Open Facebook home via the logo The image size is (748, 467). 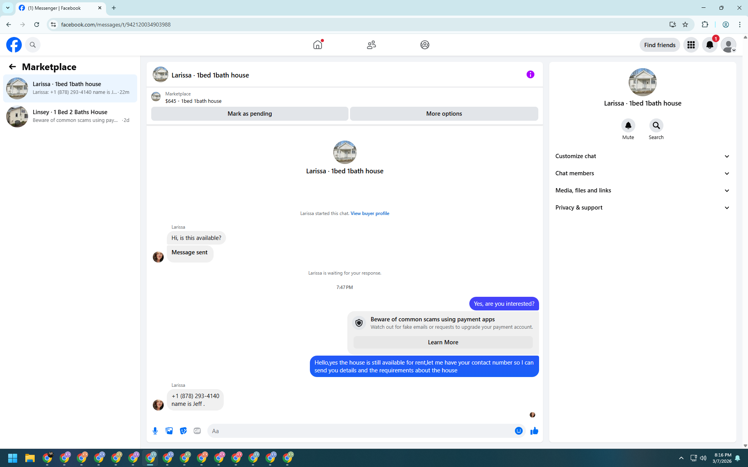click(x=14, y=45)
